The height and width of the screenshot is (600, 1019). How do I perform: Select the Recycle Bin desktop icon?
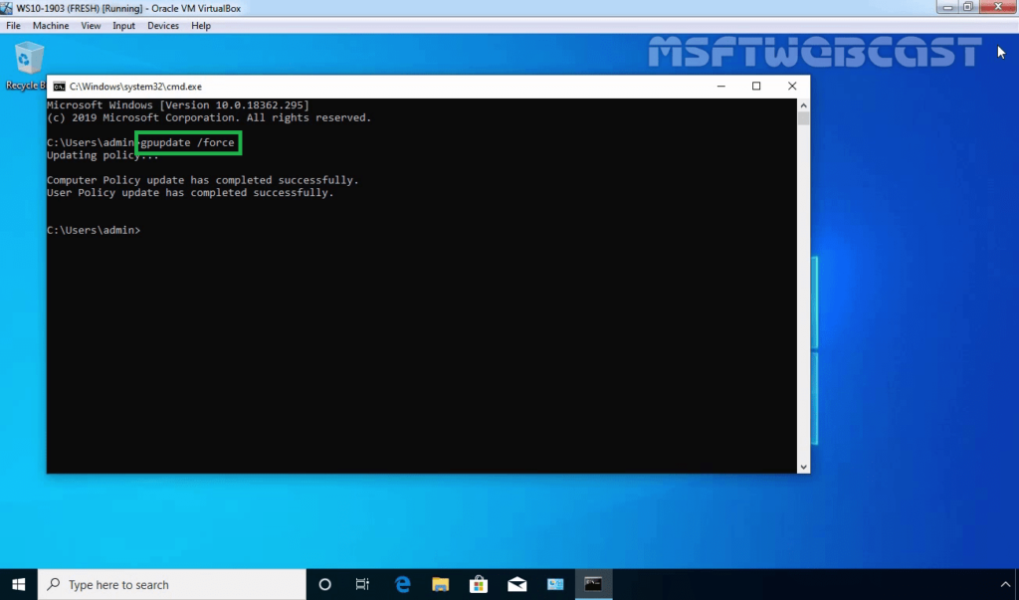point(26,65)
